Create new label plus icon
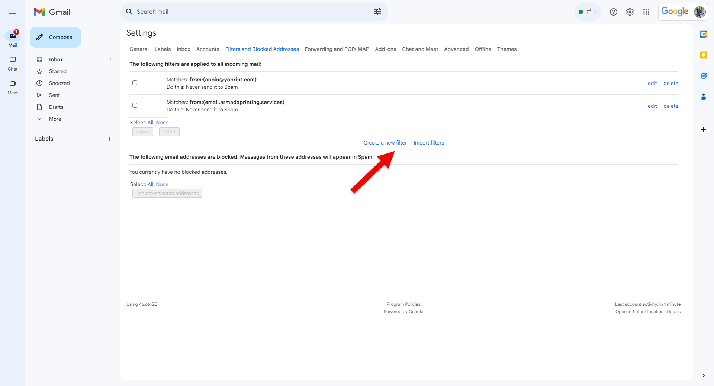The width and height of the screenshot is (714, 386). (x=109, y=139)
